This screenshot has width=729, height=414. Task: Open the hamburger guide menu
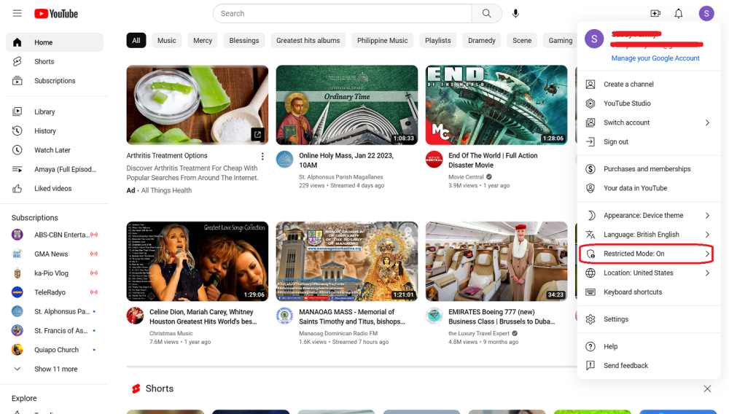click(17, 13)
